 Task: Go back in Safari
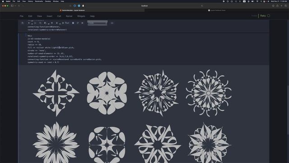tap(19, 6)
